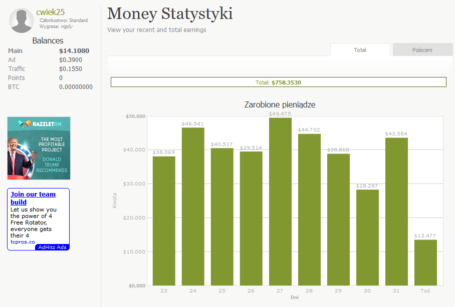The image size is (455, 307).
Task: Switch to the Poleceni tab
Action: 422,50
